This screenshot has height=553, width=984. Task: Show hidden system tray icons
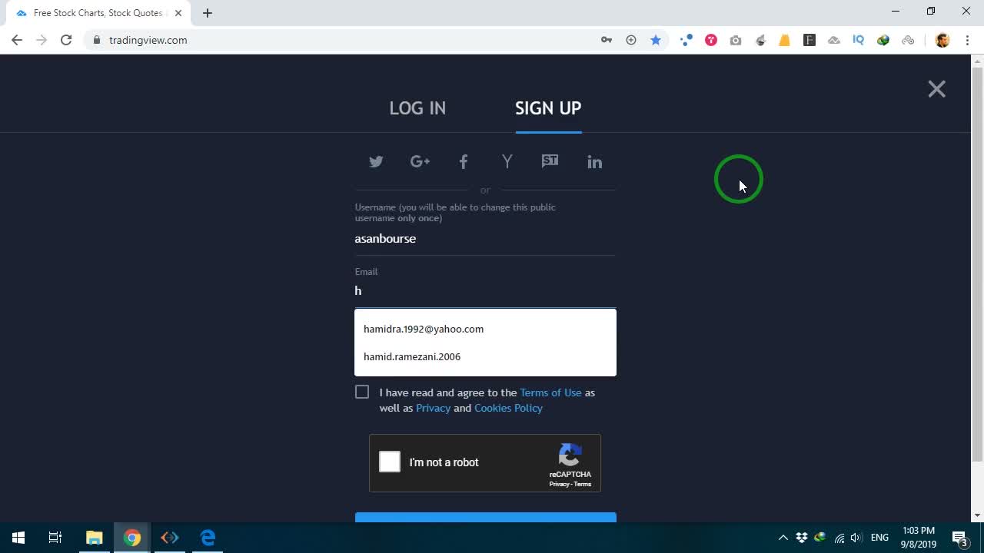(x=783, y=538)
